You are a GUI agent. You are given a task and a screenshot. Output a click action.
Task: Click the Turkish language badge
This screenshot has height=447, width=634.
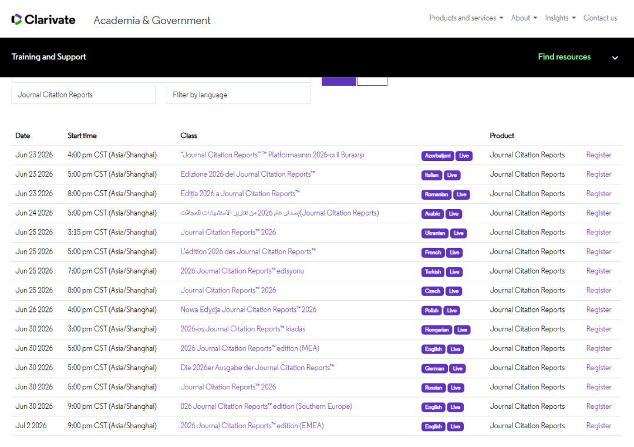click(x=433, y=272)
